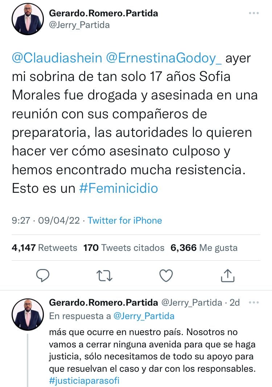
Task: Open the @Claudiashein mention
Action: coord(44,58)
